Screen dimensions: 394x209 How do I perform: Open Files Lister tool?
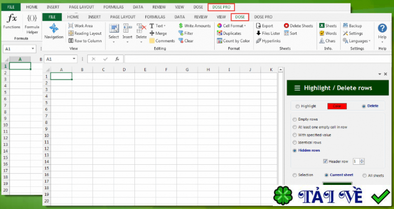click(x=268, y=33)
